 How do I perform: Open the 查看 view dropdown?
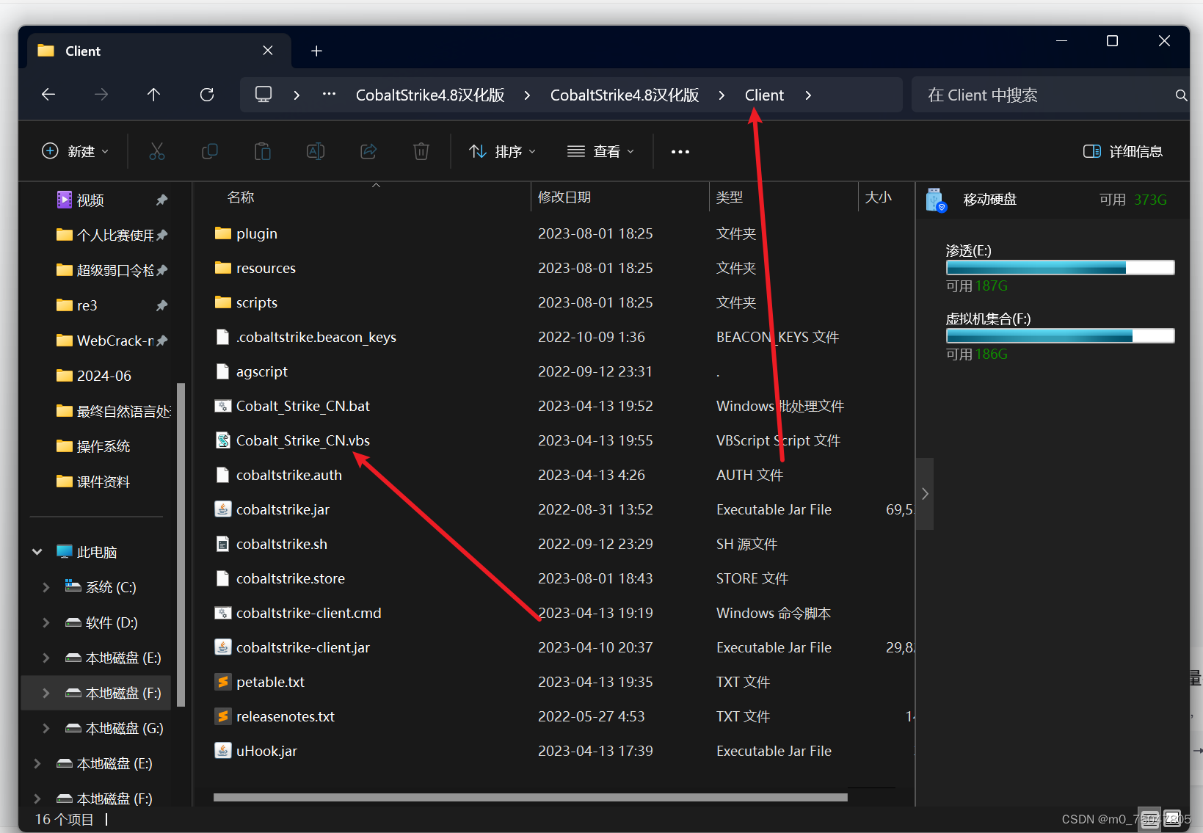[x=600, y=151]
